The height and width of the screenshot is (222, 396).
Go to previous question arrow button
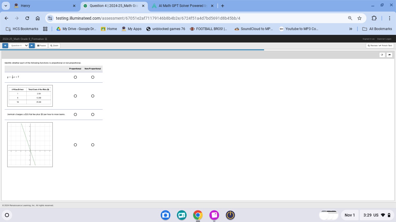(5, 46)
